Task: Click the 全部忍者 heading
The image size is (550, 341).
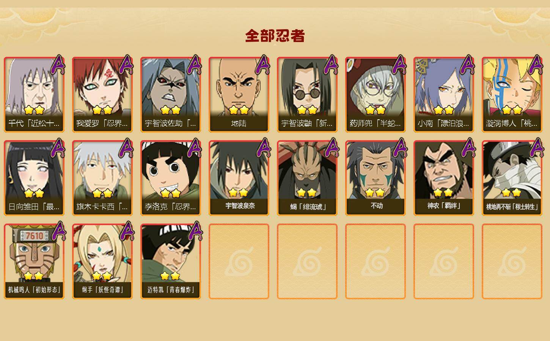Action: (x=275, y=36)
